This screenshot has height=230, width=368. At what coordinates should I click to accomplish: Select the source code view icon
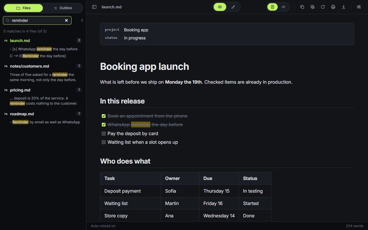283,7
